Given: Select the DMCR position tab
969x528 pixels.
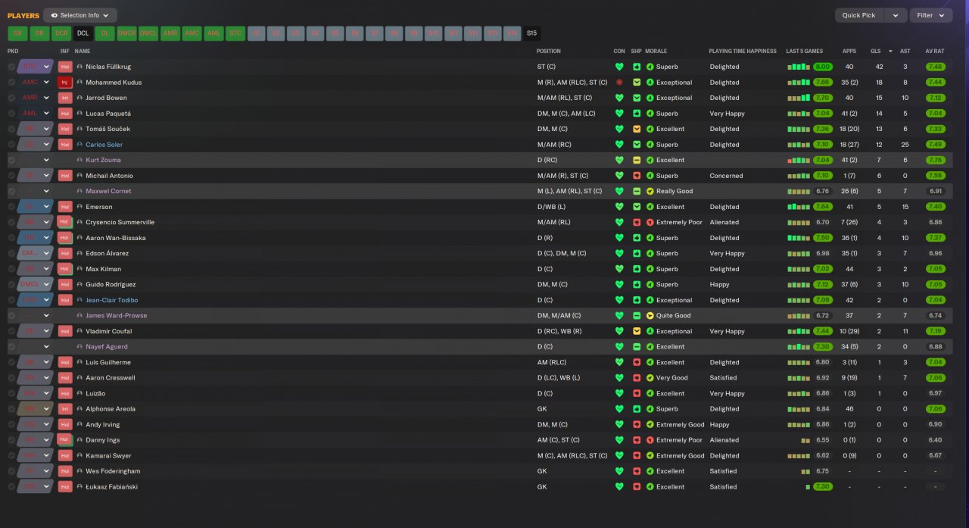Looking at the screenshot, I should point(126,33).
